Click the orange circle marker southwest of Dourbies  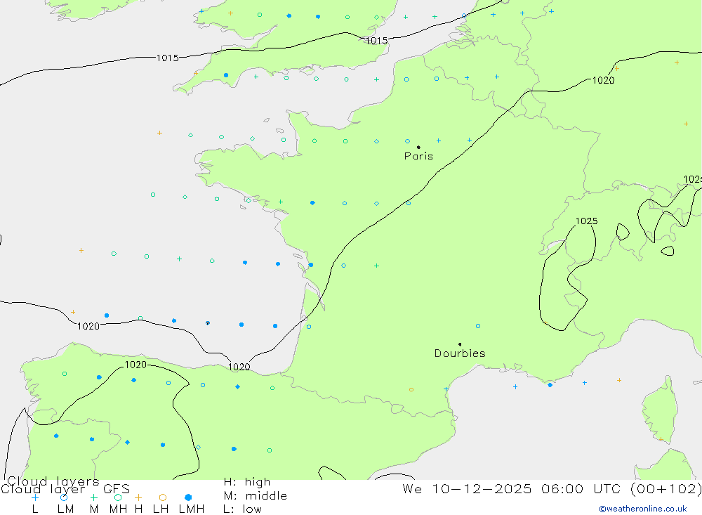(411, 389)
